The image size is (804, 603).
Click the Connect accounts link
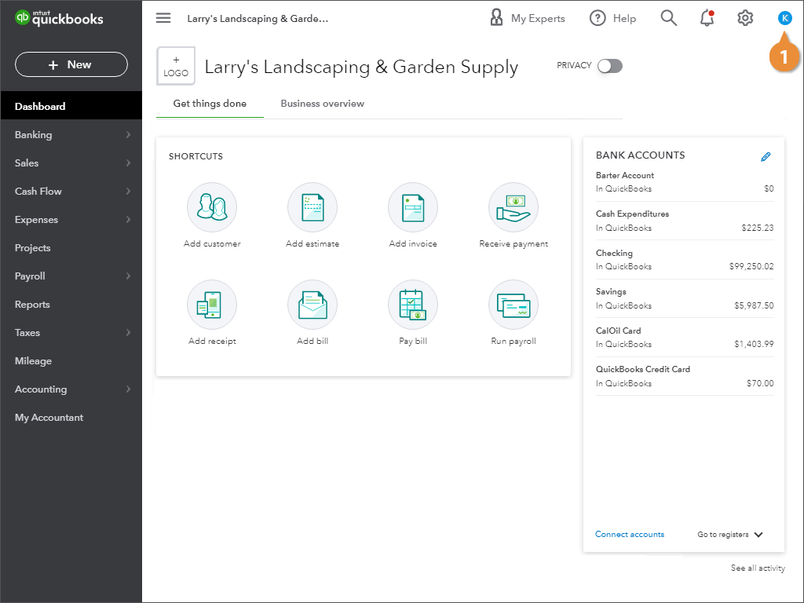coord(630,534)
